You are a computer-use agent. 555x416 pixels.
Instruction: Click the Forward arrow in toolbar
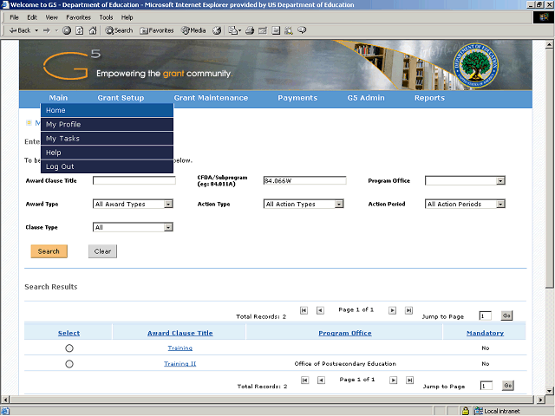click(x=46, y=30)
